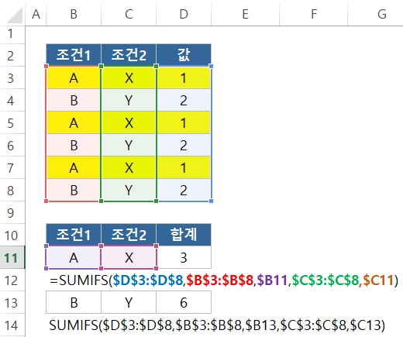
Task: Select row 4 header
Action: 12,100
